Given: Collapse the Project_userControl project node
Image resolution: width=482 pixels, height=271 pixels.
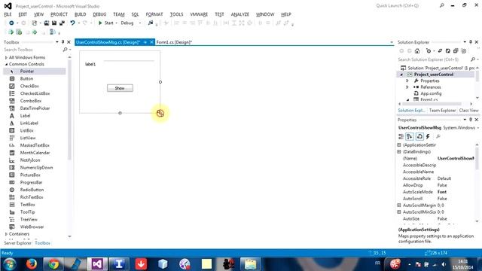Looking at the screenshot, I should [x=401, y=75].
